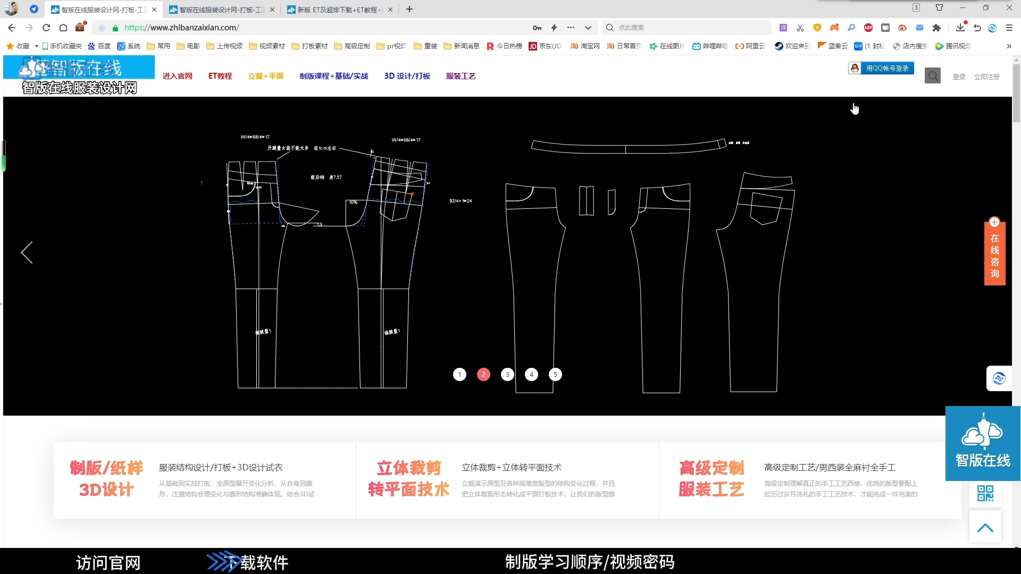Open the 制版课程+基础/实战 menu item
1021x574 pixels.
(334, 76)
